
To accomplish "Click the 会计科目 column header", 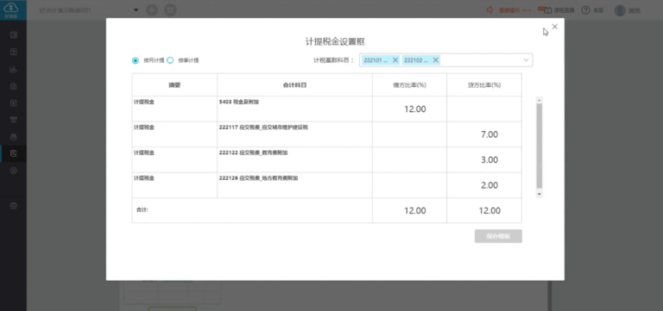I will click(x=294, y=84).
